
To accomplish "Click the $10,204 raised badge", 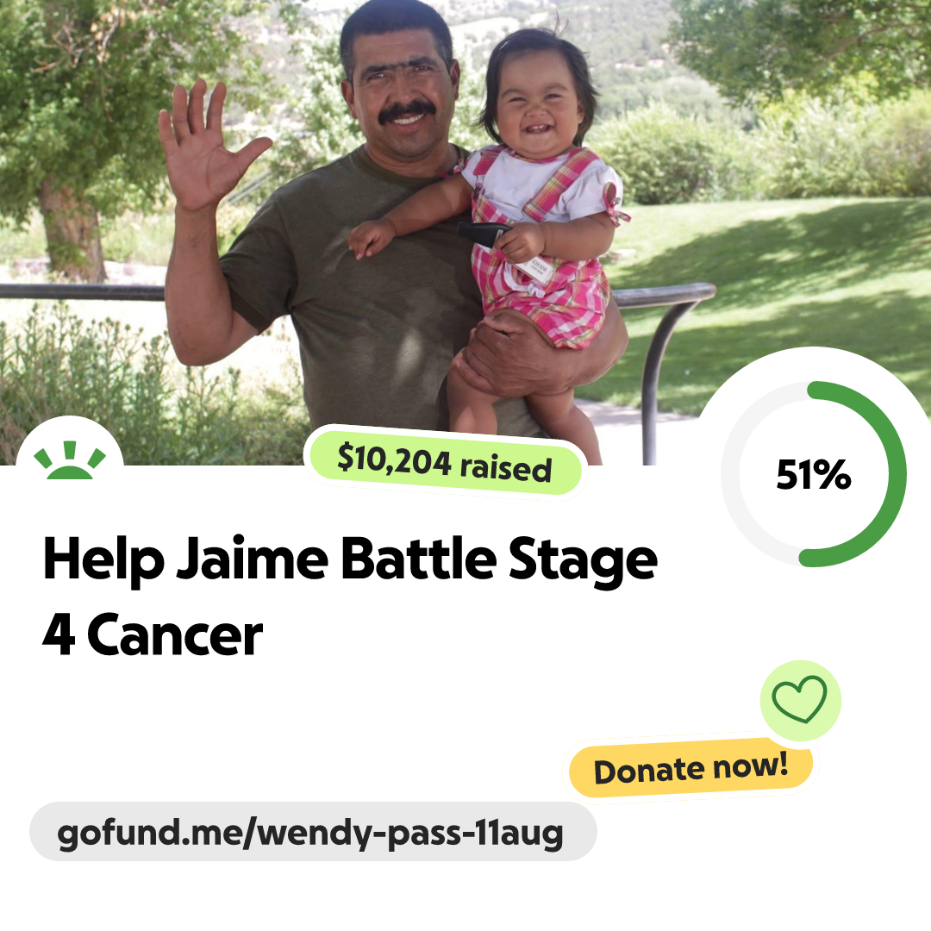I will pyautogui.click(x=445, y=463).
